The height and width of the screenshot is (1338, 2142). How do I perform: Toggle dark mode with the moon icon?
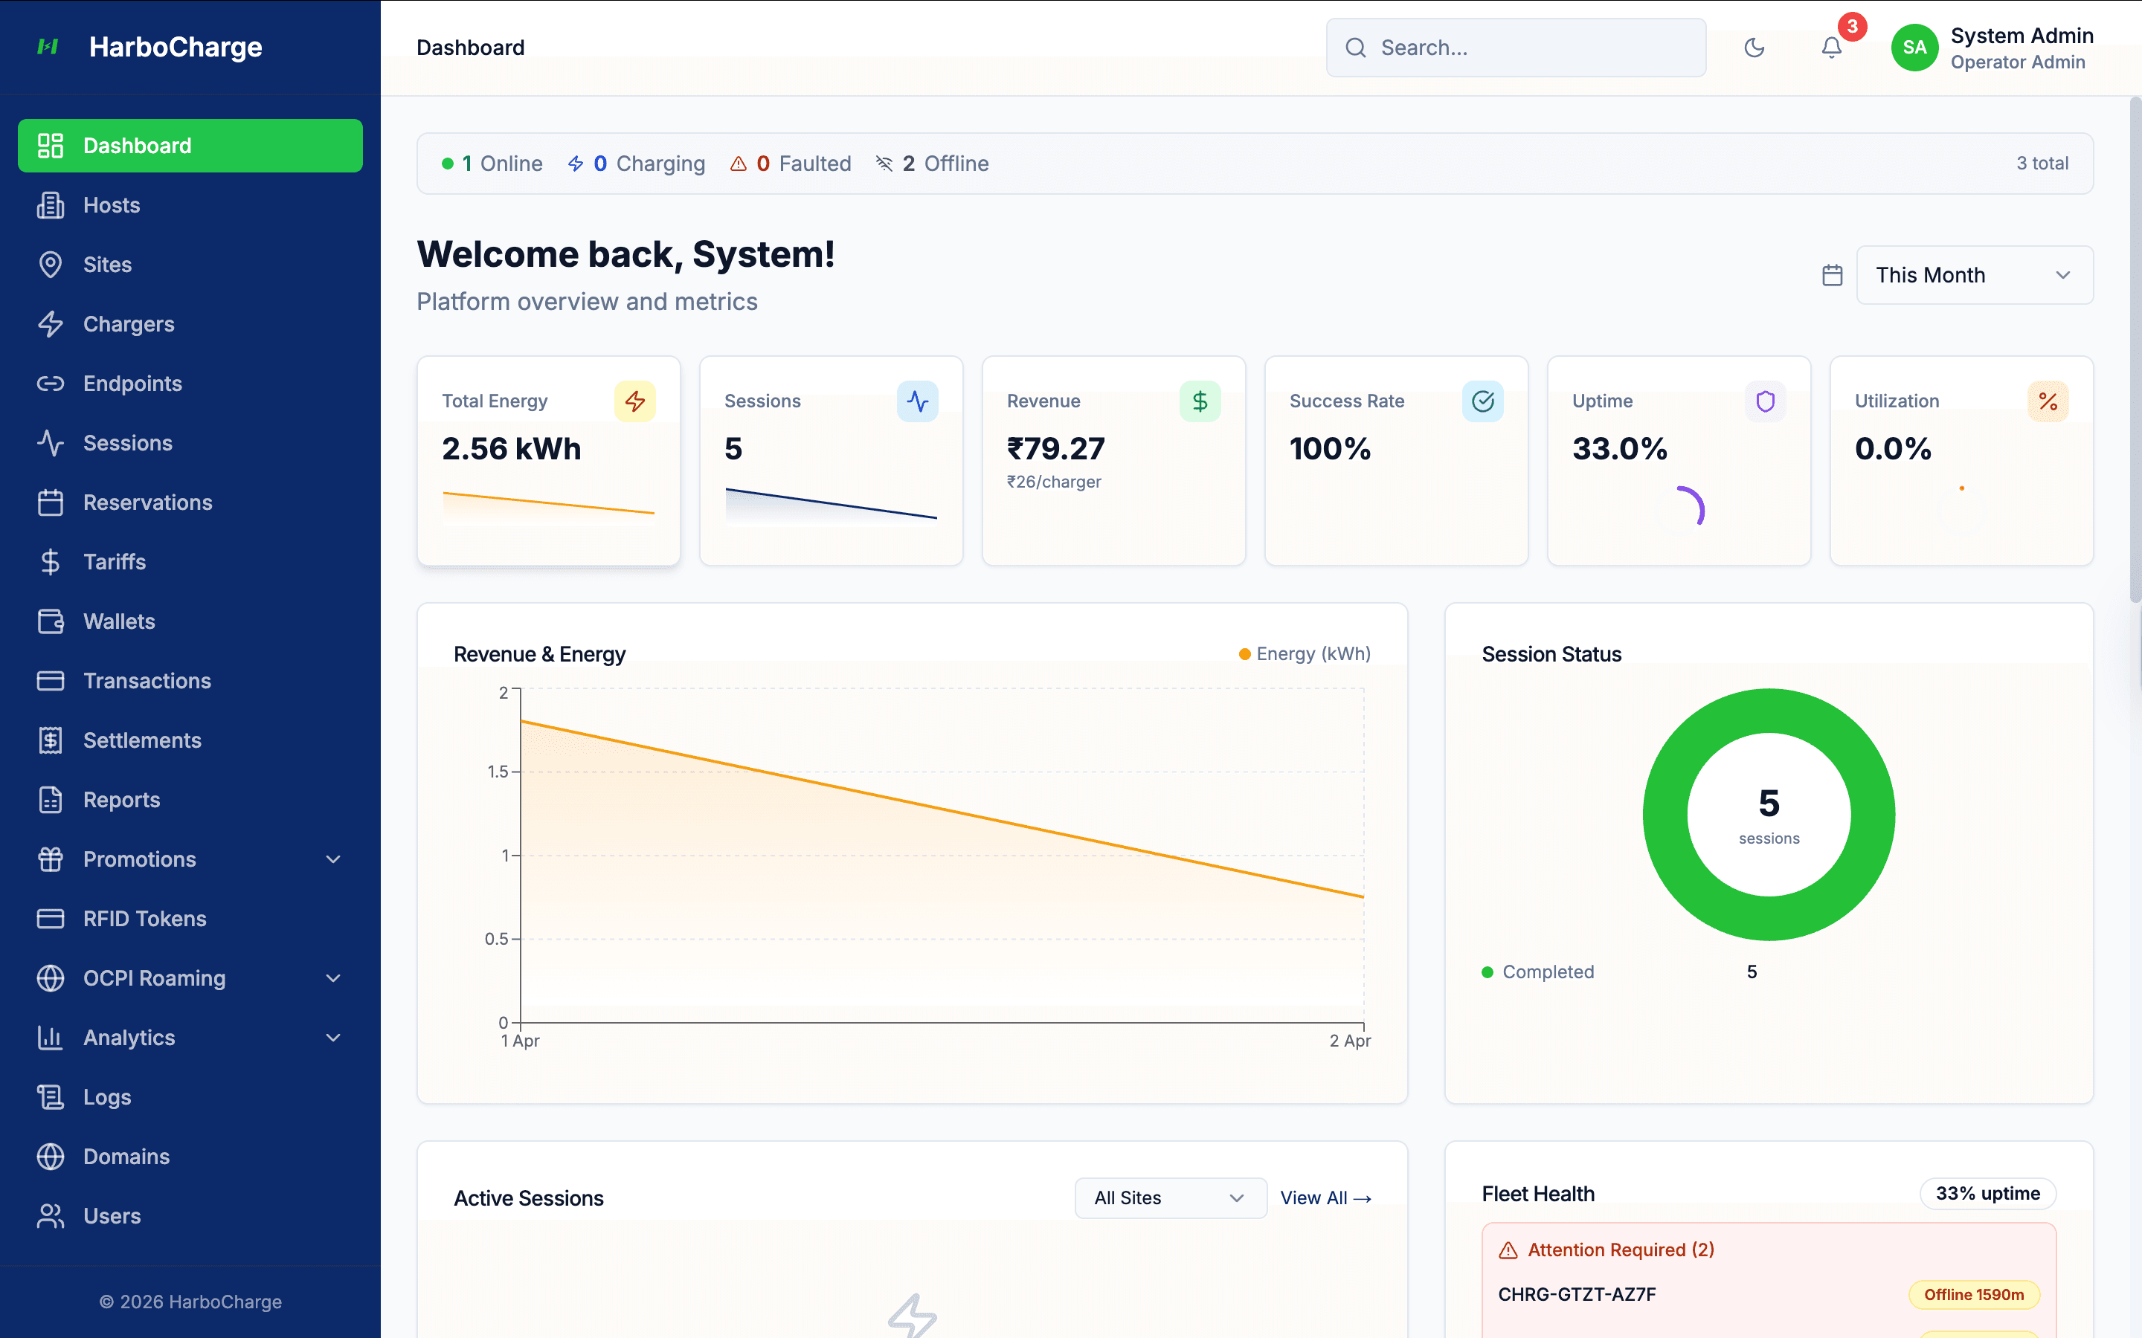[x=1755, y=48]
